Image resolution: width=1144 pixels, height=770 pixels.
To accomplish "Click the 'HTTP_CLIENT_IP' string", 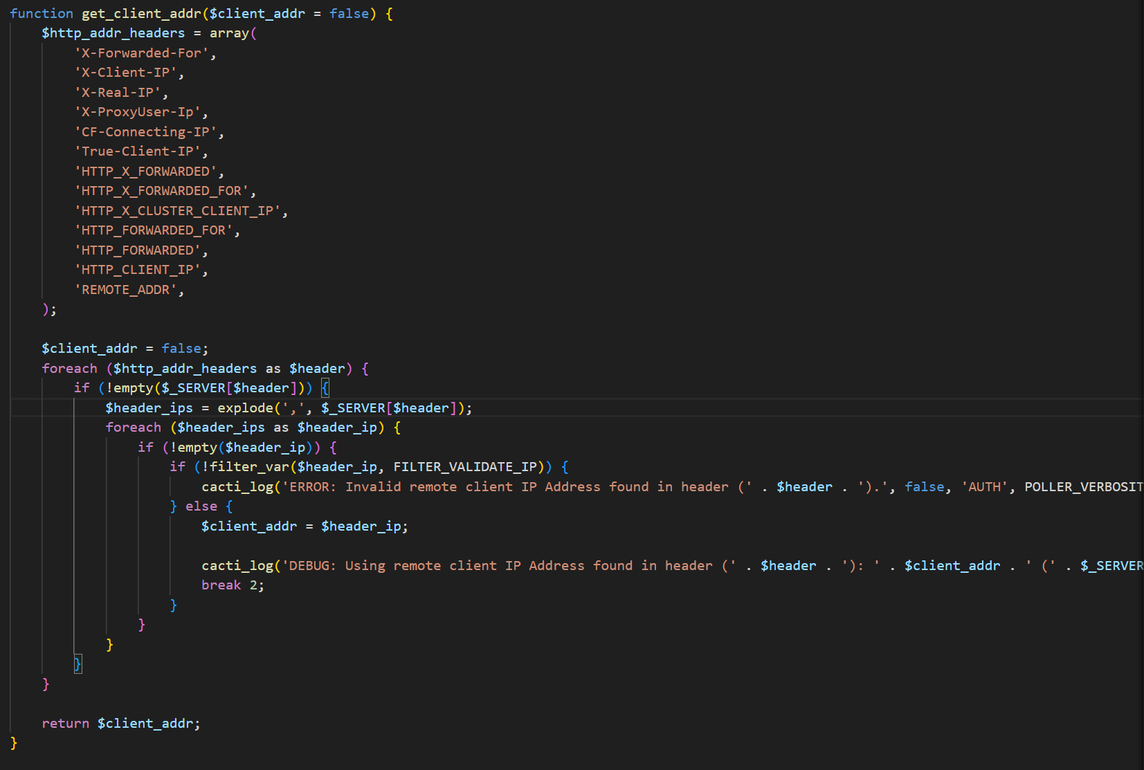I will tap(138, 270).
